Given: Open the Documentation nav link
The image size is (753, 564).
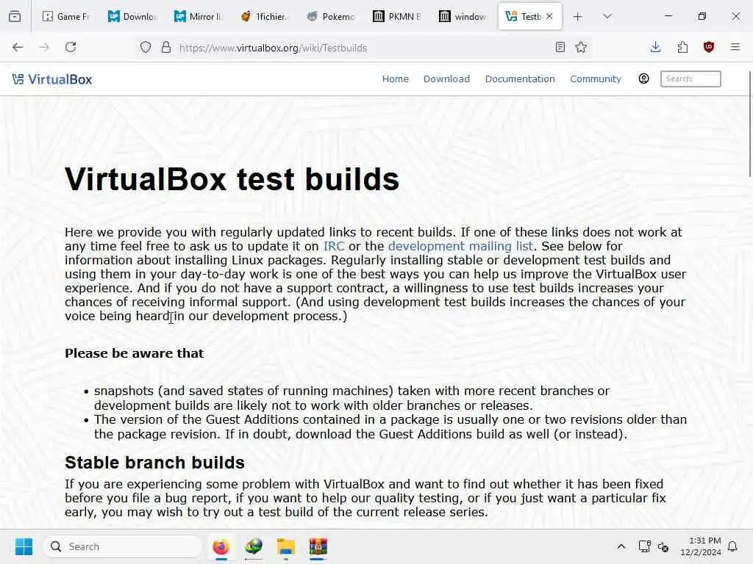Looking at the screenshot, I should (x=520, y=79).
